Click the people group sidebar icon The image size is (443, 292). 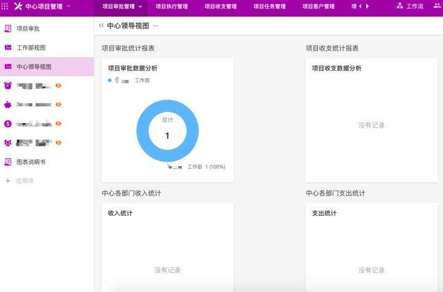(x=8, y=143)
